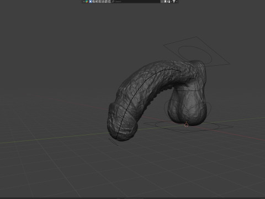Click the search field in the top header
265x199 pixels.
point(136,2)
